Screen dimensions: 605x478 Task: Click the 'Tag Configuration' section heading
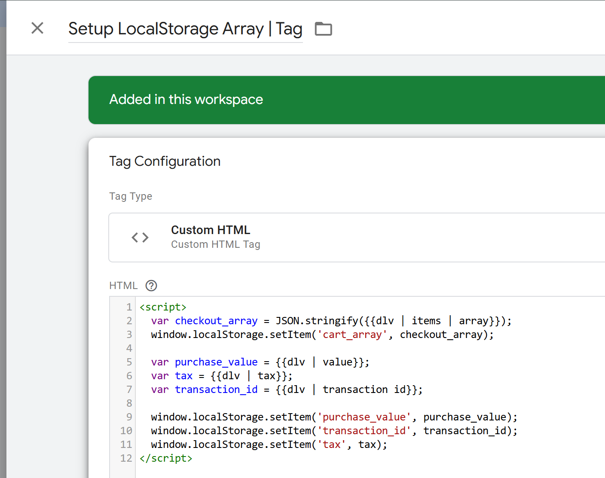coord(165,161)
